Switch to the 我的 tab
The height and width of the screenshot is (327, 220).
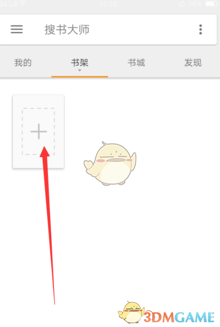point(23,62)
